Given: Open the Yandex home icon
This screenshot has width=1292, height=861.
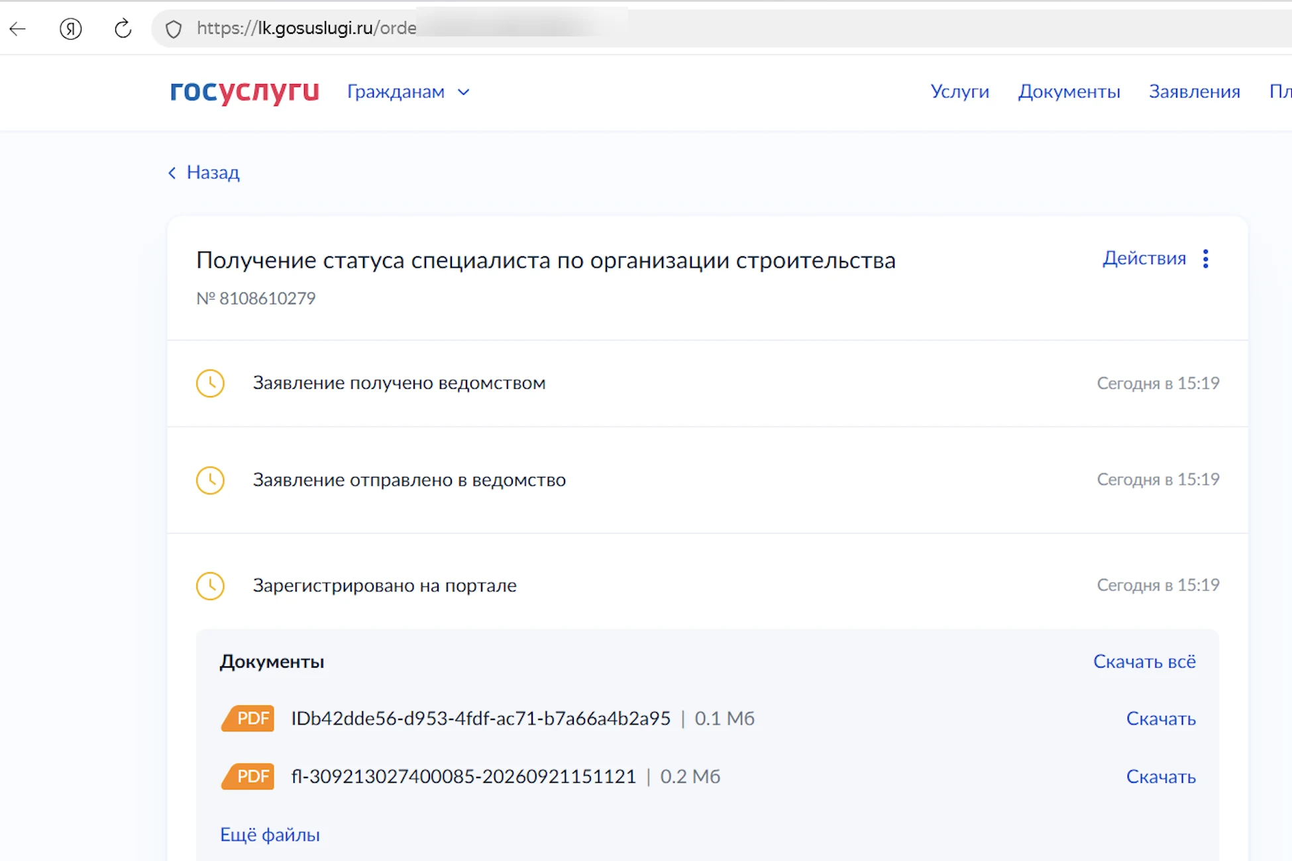Looking at the screenshot, I should click(70, 28).
